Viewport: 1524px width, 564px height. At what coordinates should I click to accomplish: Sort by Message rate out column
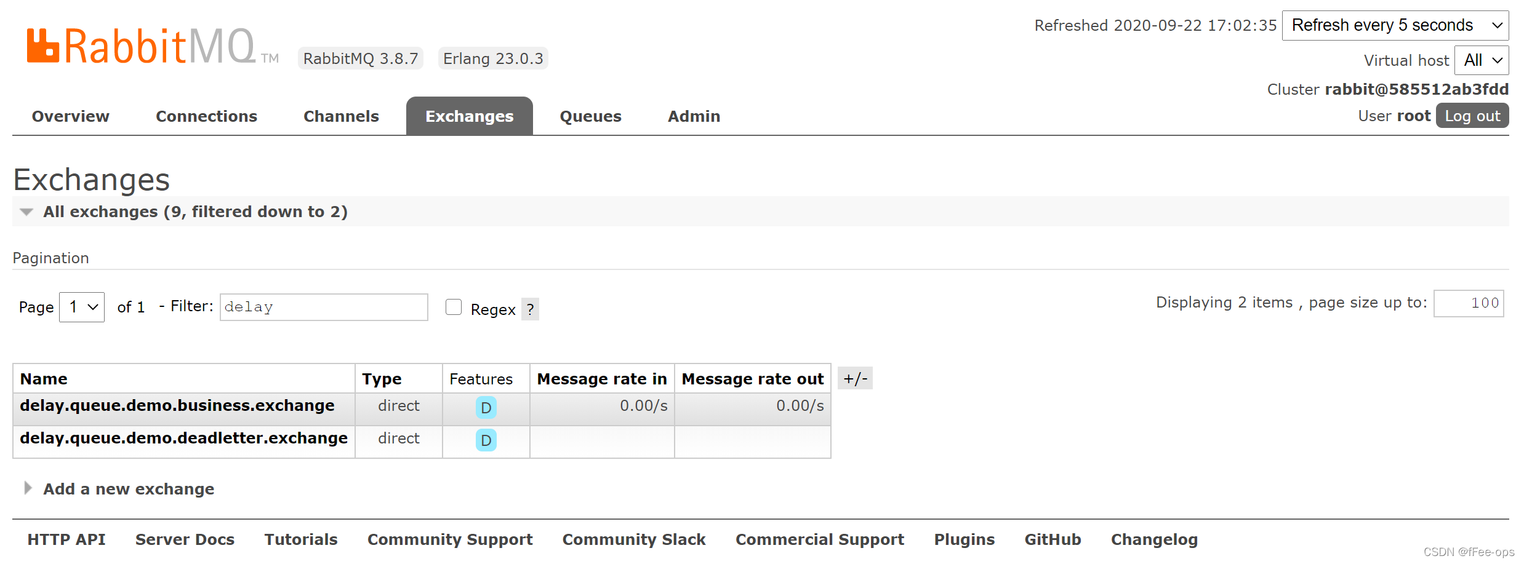coord(753,379)
